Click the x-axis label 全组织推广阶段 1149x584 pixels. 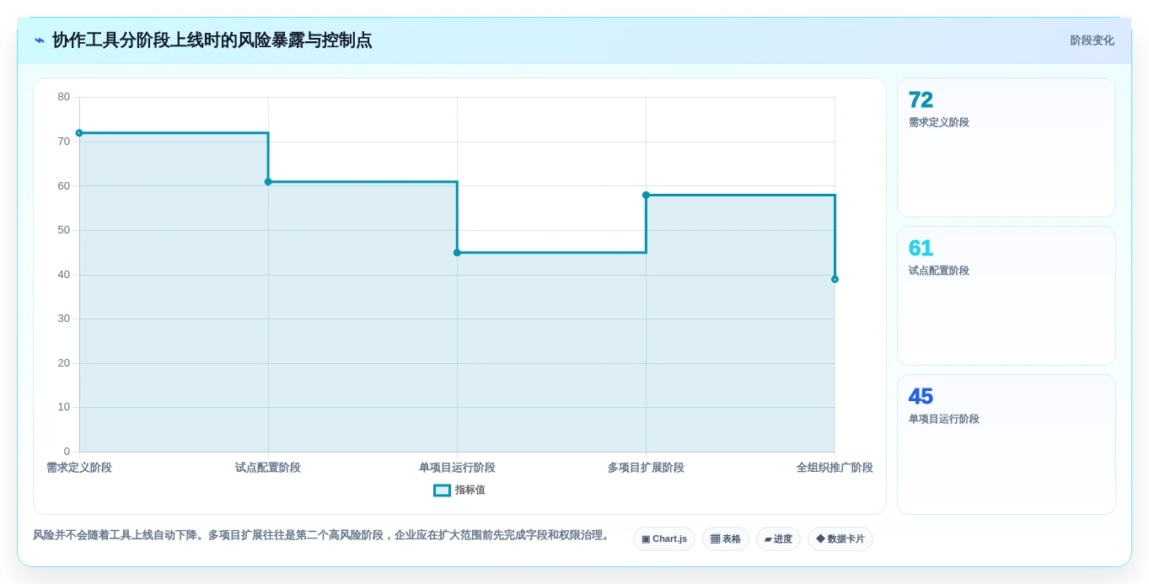click(x=835, y=468)
